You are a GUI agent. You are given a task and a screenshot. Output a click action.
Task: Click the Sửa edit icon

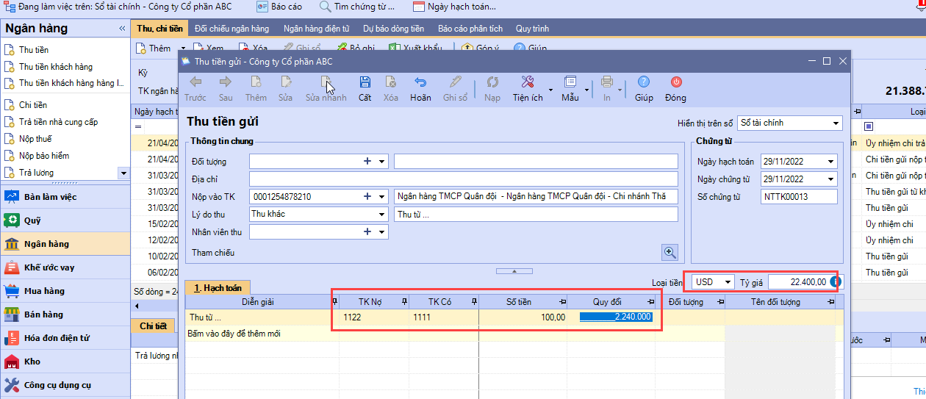click(x=285, y=82)
